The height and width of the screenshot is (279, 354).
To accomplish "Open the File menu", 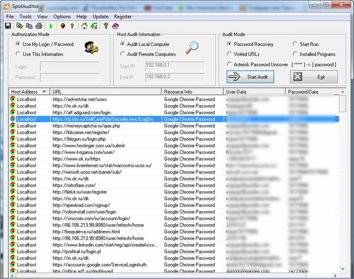I will [10, 17].
